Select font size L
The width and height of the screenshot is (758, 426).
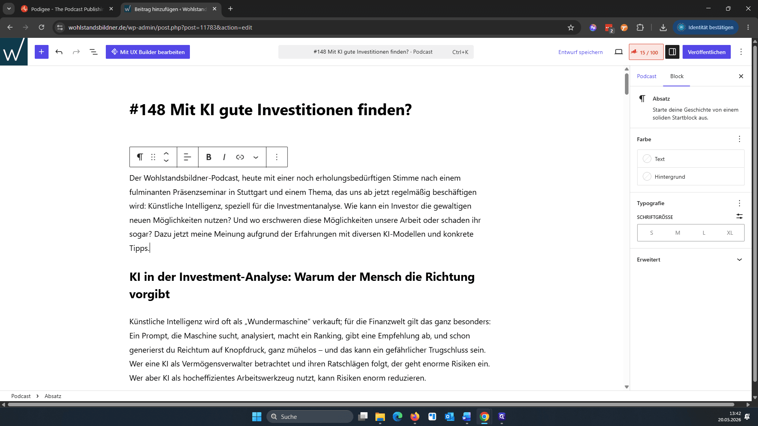pos(704,233)
